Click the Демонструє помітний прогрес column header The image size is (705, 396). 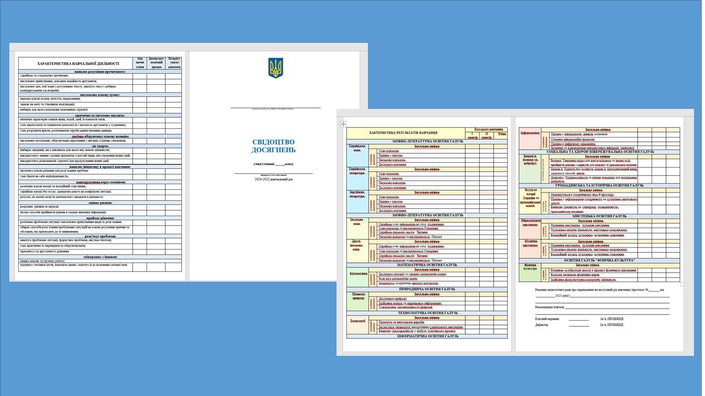tap(155, 63)
